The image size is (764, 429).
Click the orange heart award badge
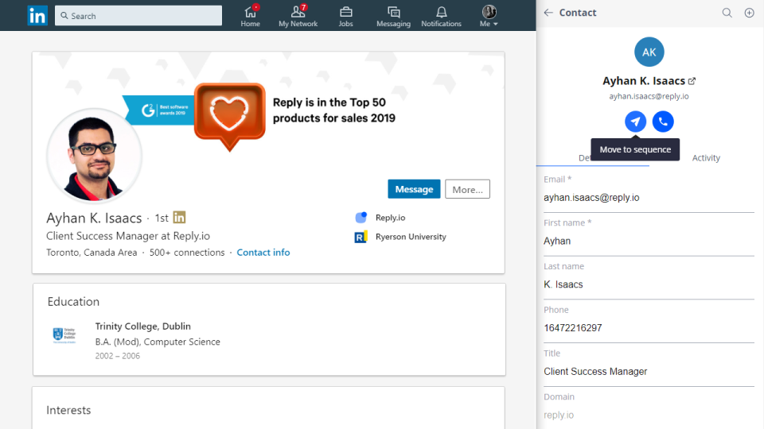[229, 117]
